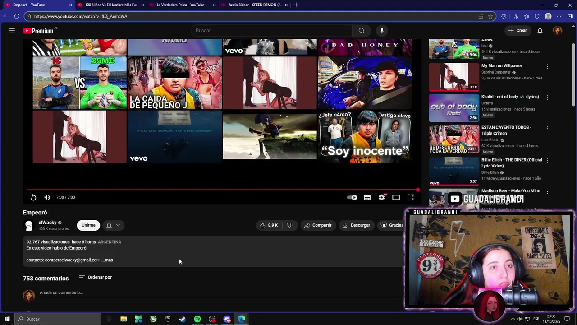Open Edge settings and more menu
Viewport: 577px width, 325px height.
(x=559, y=16)
